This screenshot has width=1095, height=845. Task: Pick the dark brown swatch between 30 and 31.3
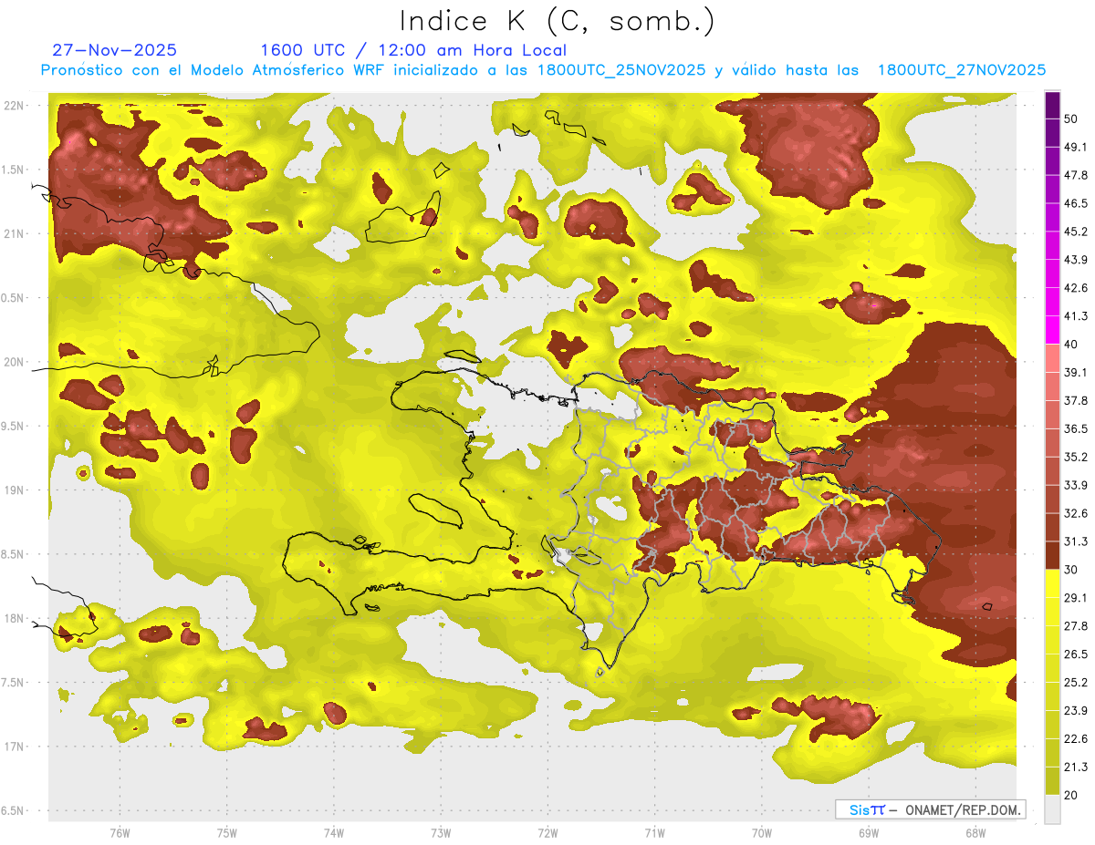tap(1052, 555)
